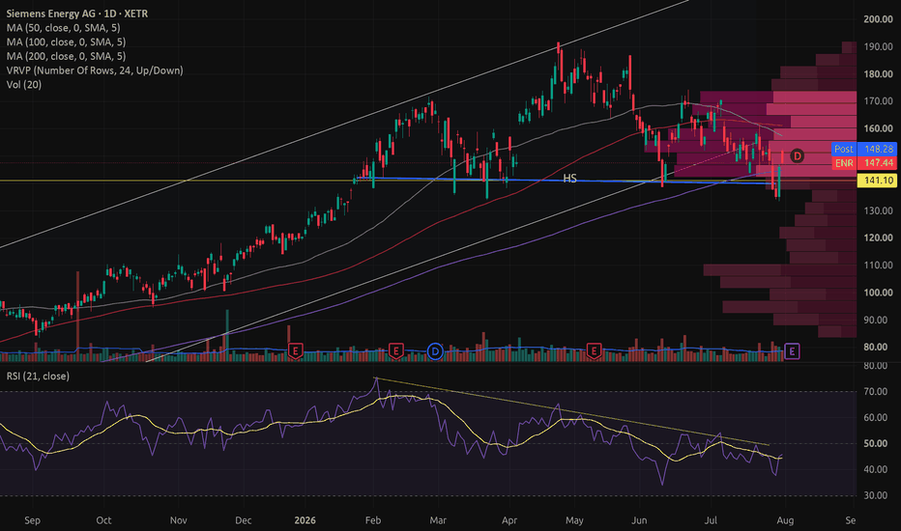Viewport: 901px width, 531px height.
Task: Click the RSI 30.00 axis label
Action: click(x=876, y=495)
